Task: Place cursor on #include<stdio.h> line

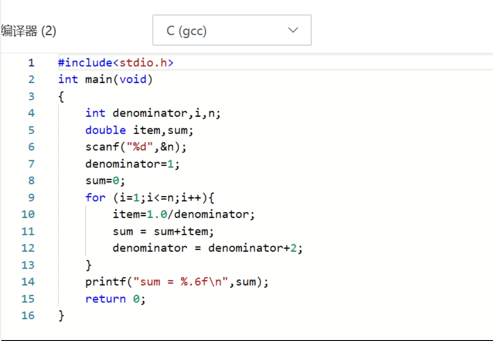Action: [116, 62]
